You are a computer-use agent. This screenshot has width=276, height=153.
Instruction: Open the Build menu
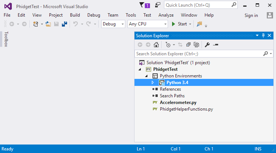pyautogui.click(x=75, y=15)
